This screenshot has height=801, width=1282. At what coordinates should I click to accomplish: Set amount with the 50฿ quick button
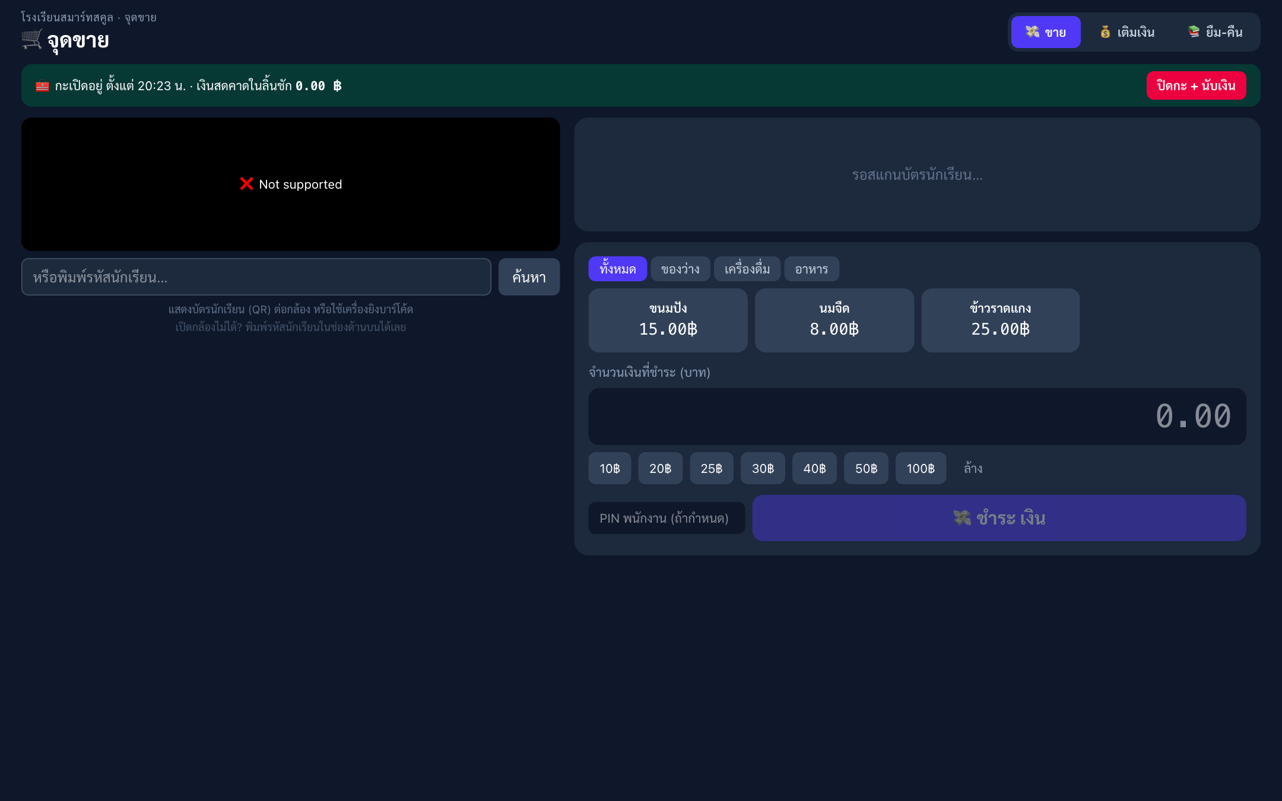pyautogui.click(x=866, y=468)
